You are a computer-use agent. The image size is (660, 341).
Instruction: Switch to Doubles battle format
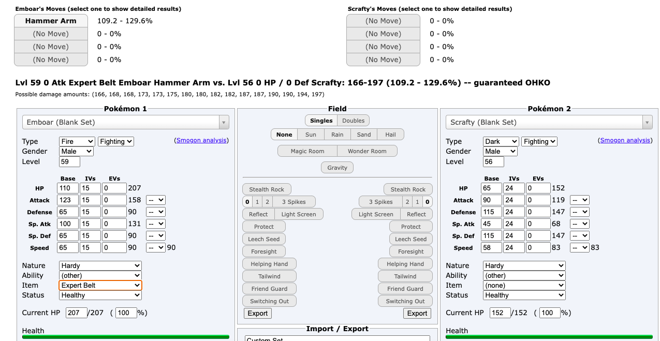pos(353,121)
